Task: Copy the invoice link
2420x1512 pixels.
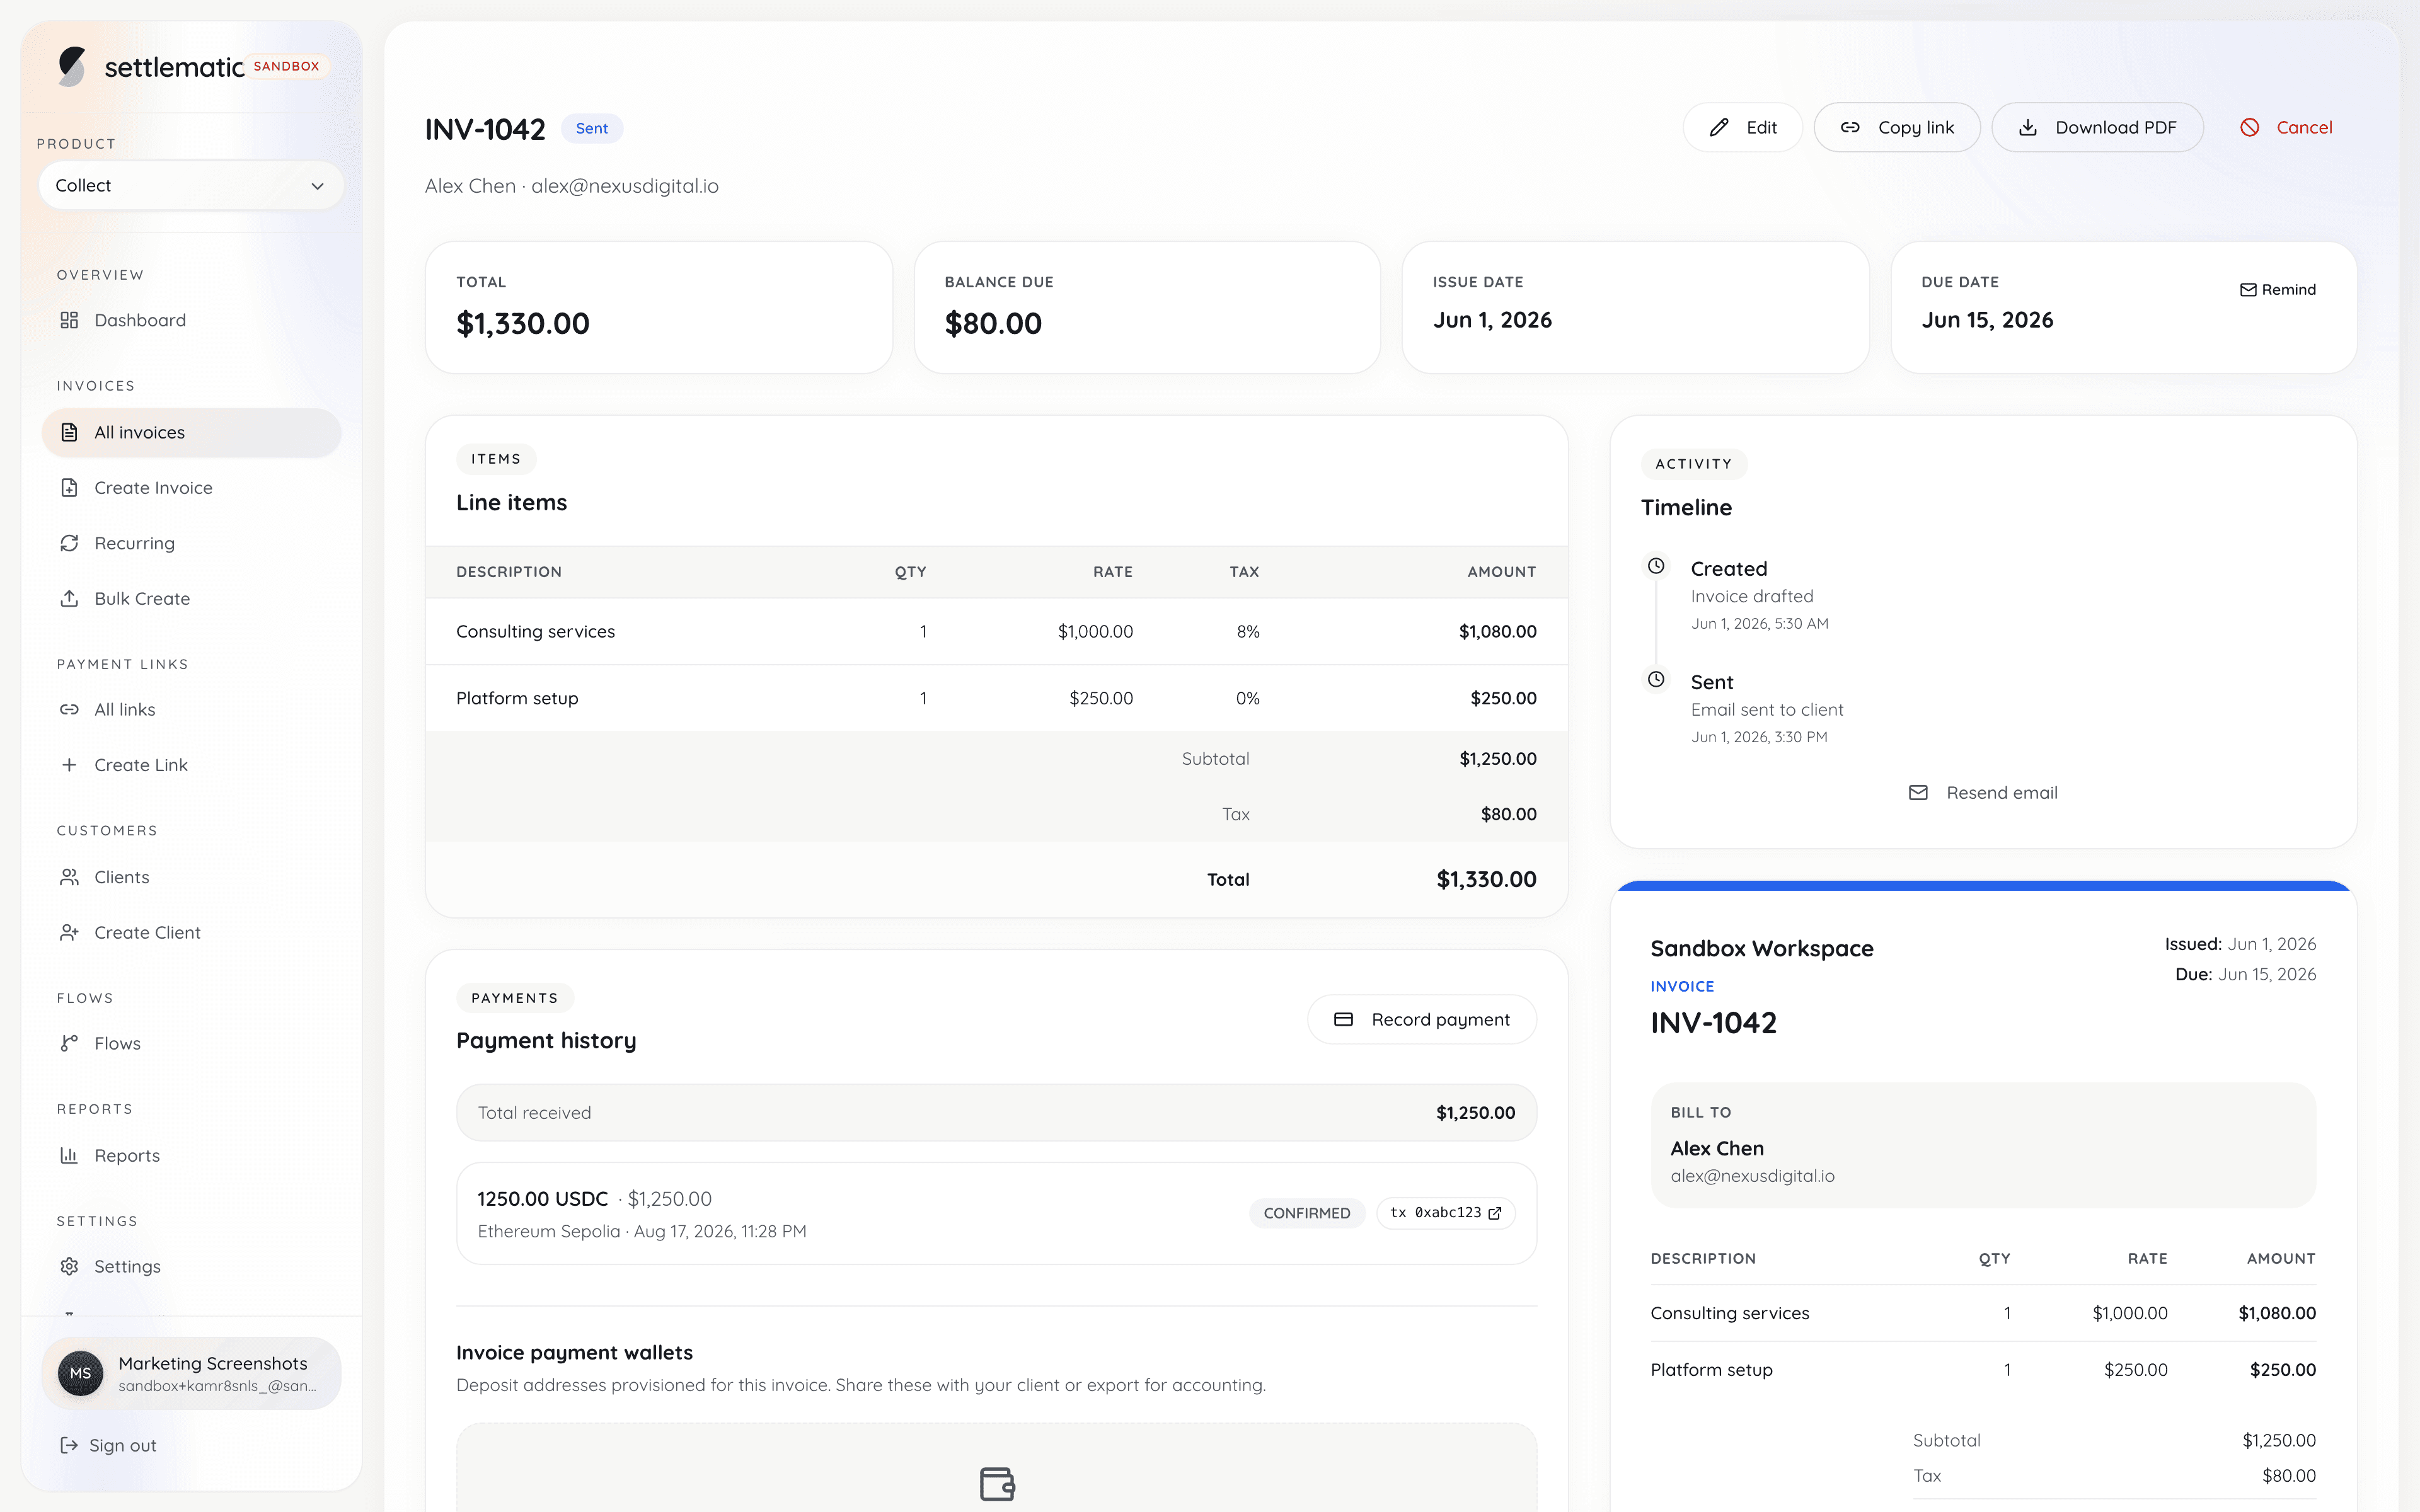Action: (1897, 128)
